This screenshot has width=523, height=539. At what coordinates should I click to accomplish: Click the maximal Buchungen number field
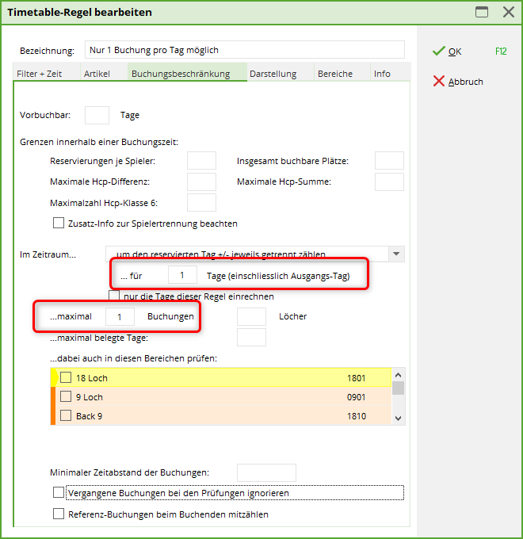point(120,316)
